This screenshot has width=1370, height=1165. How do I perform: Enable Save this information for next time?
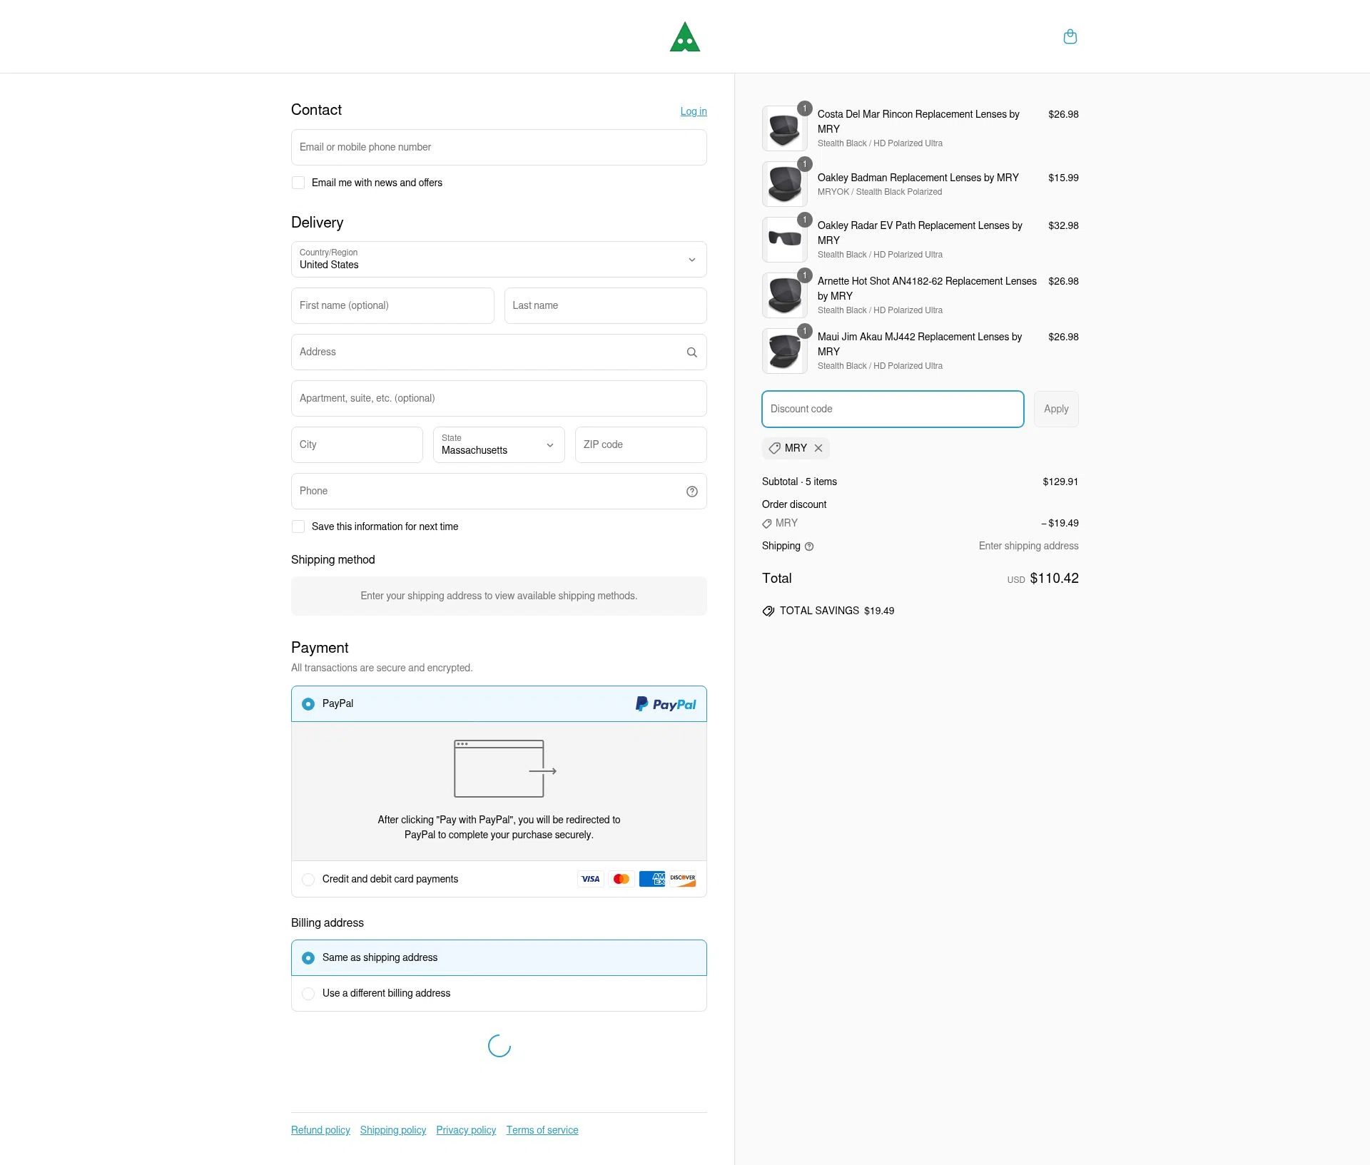coord(298,526)
